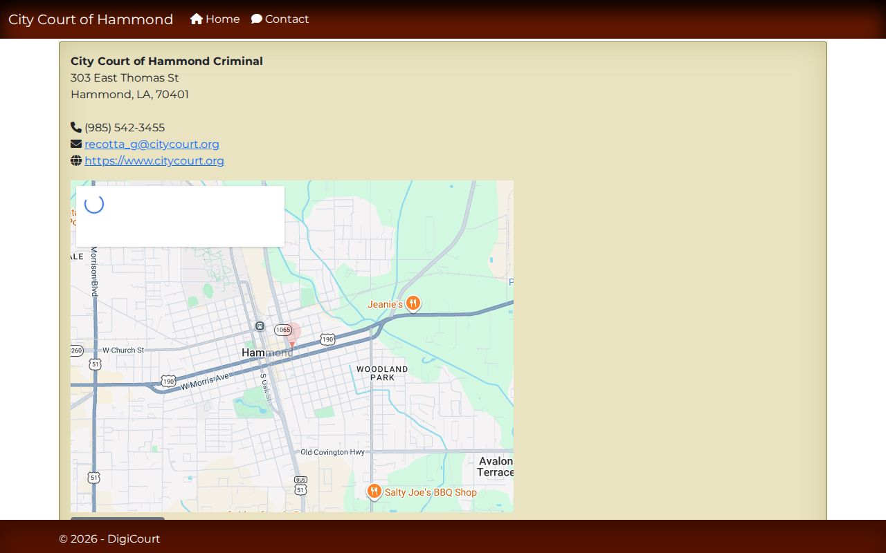Click the house icon beside Home

point(197,19)
